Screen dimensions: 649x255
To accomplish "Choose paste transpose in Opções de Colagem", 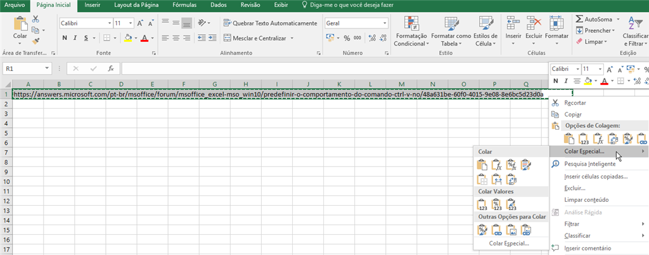I will [613, 139].
